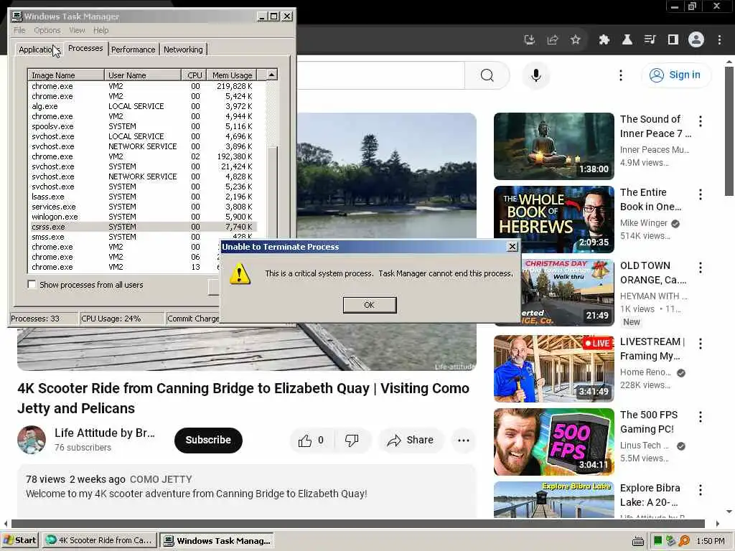Open options for OLD TOWN ORANGE video
This screenshot has height=551, width=735.
[701, 268]
